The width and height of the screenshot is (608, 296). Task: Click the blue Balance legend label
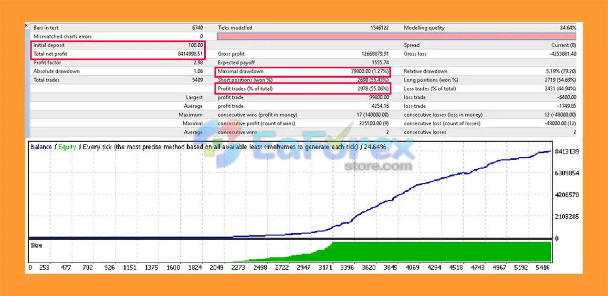point(41,147)
